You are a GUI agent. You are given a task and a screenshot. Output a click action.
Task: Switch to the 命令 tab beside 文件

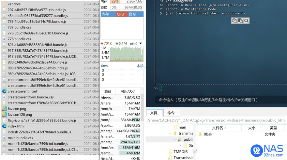point(171,113)
